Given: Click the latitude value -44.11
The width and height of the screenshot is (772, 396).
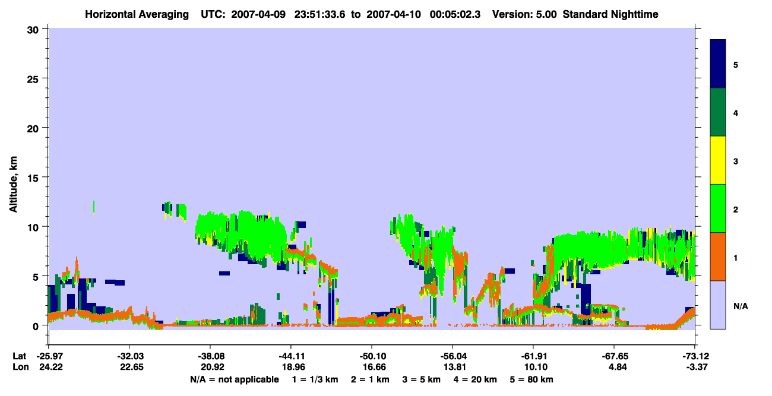Looking at the screenshot, I should 290,356.
